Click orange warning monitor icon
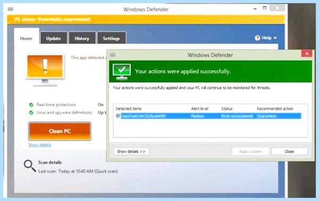 pos(45,70)
